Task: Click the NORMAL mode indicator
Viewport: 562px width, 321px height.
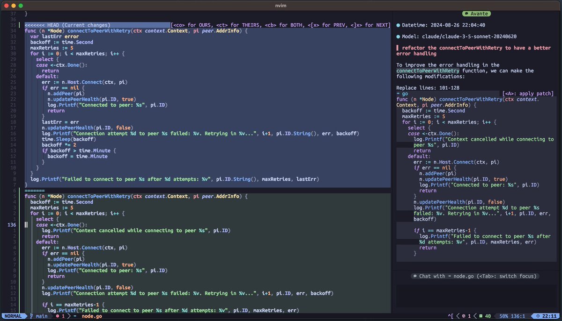Action: pyautogui.click(x=13, y=316)
